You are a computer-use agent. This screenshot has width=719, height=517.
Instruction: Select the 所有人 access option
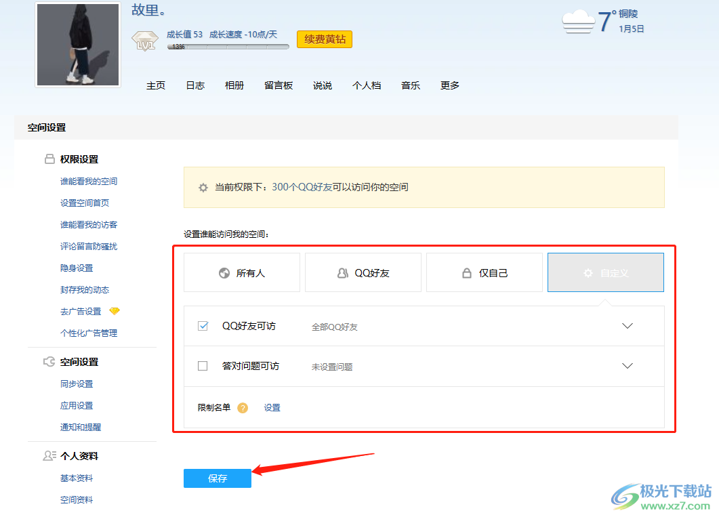pyautogui.click(x=242, y=272)
